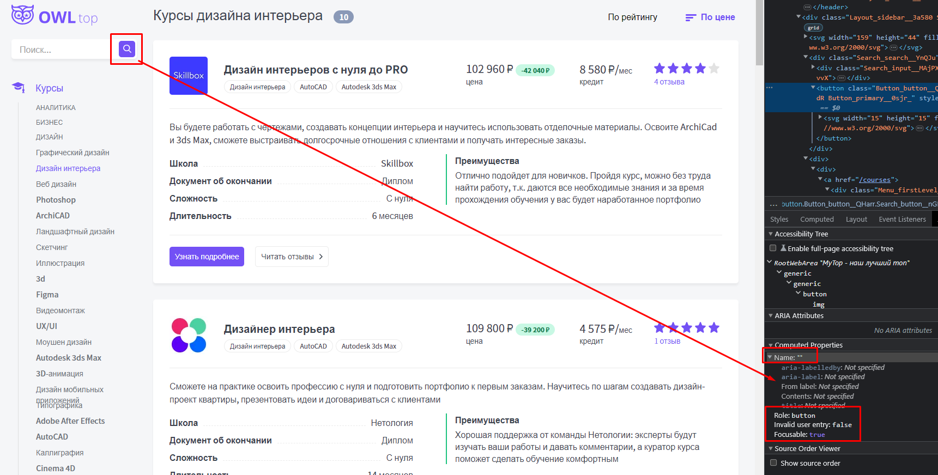Open the Event Listeners tab

[x=902, y=220]
